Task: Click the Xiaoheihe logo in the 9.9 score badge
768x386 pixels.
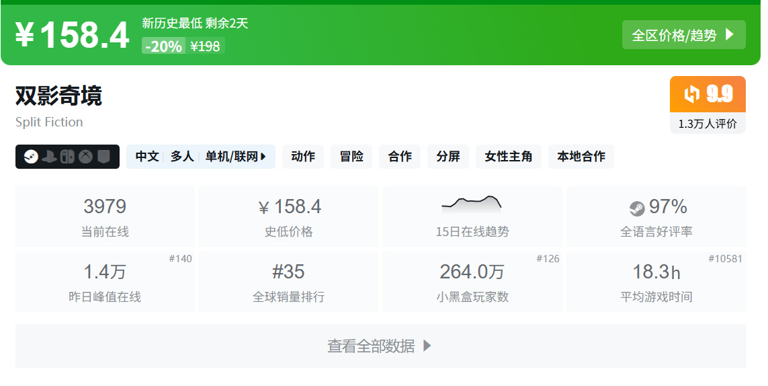Action: click(691, 93)
